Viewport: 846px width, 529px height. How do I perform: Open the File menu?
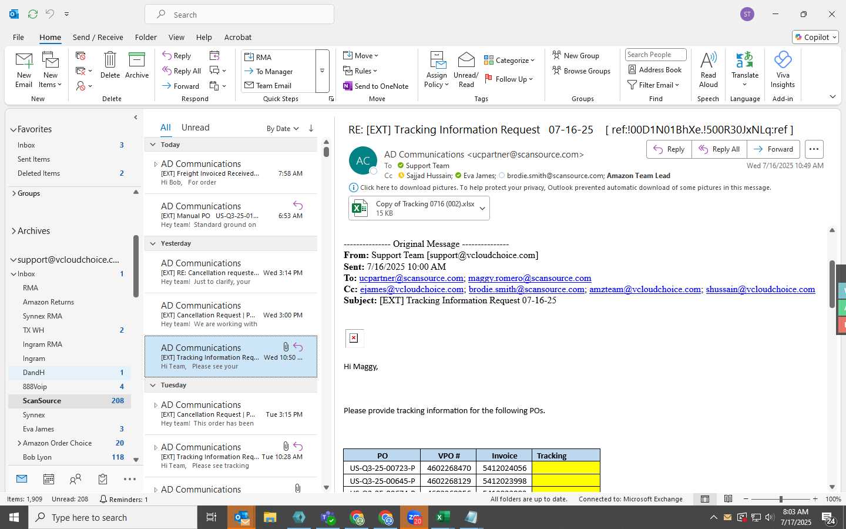point(19,37)
